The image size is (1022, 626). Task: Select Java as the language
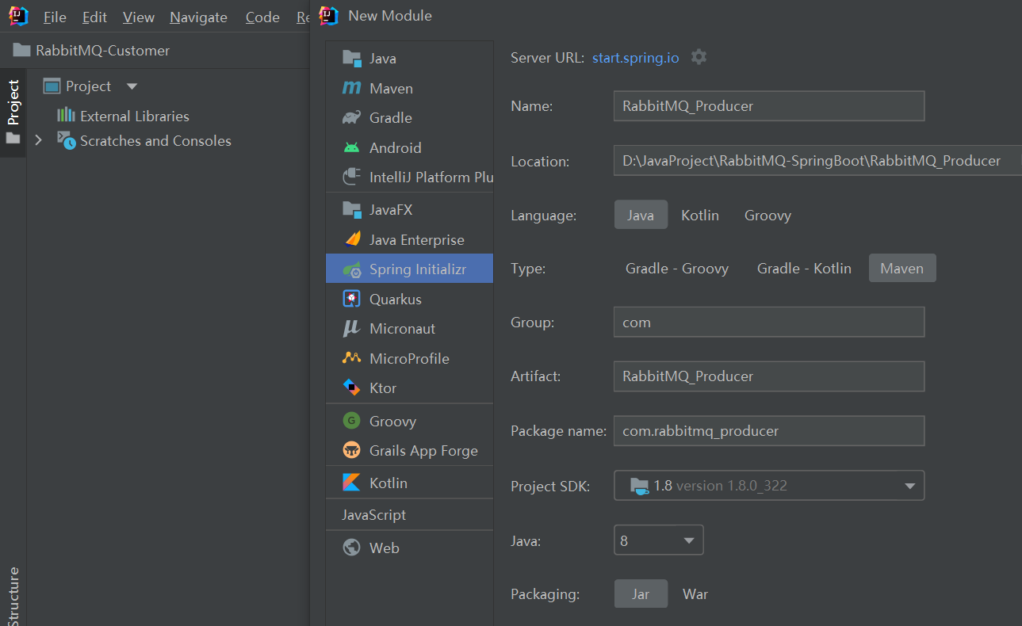tap(641, 215)
